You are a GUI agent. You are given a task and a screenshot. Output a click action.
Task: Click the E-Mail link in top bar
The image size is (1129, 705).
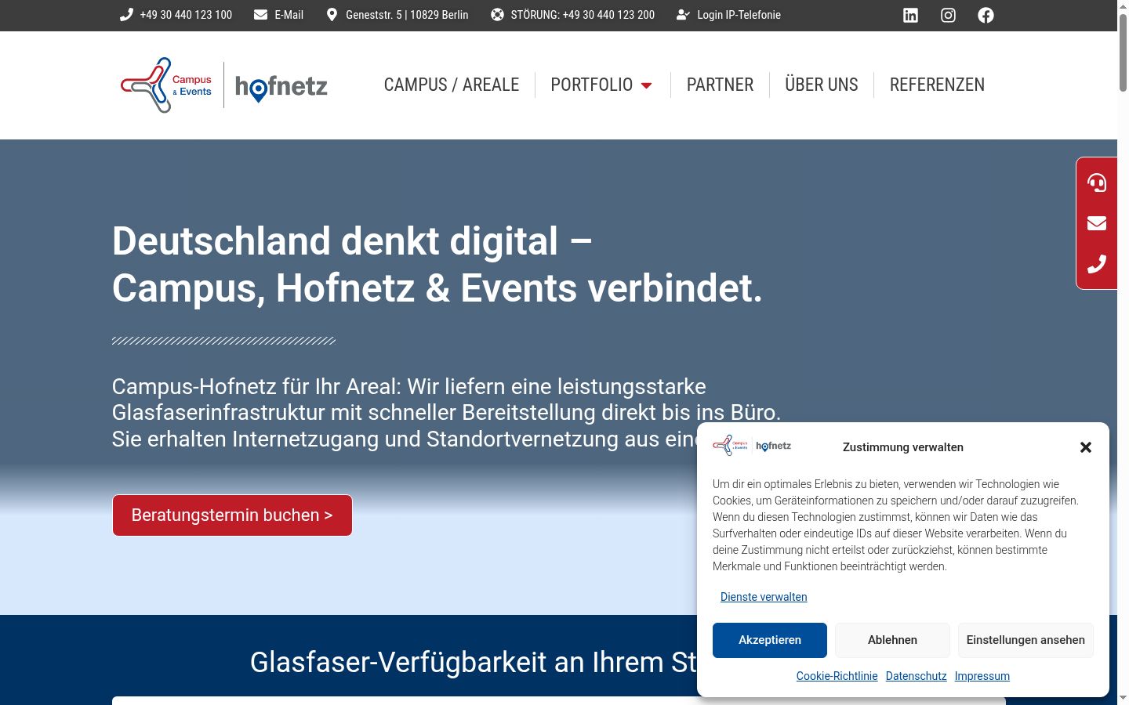tap(289, 15)
